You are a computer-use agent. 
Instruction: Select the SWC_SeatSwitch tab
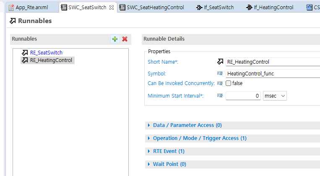(x=87, y=8)
